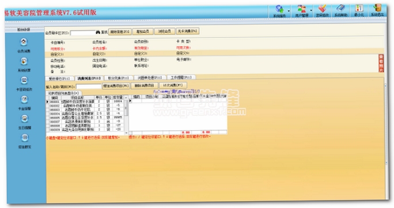394x208 pixels.
Task: Open the last sidebar icon 短信群发
Action: tap(25, 137)
